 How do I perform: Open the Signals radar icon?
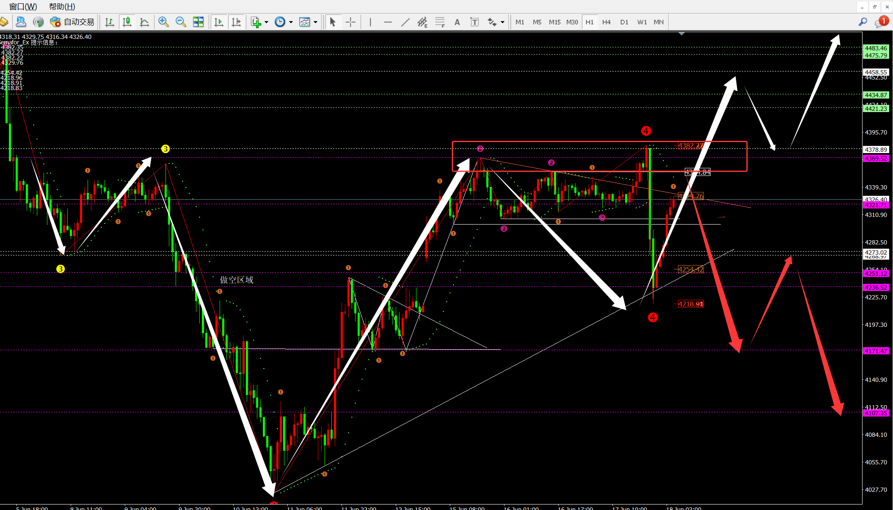[x=38, y=22]
